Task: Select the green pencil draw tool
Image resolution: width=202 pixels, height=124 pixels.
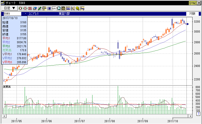Action: click(x=40, y=8)
